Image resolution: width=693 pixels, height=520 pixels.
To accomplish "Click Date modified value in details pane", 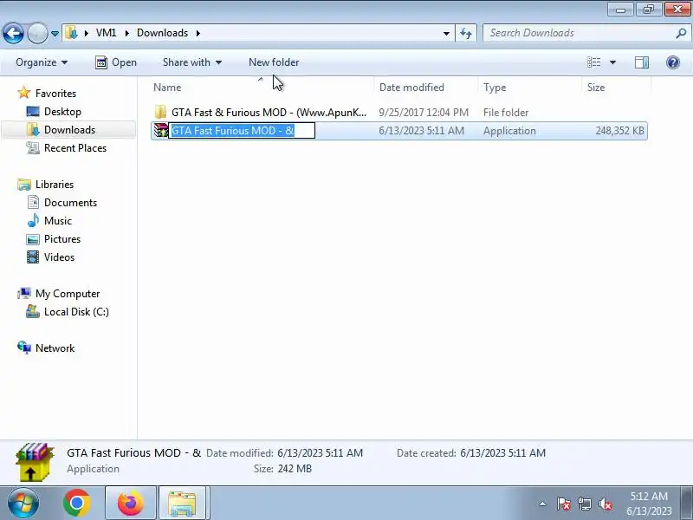I will tap(320, 453).
